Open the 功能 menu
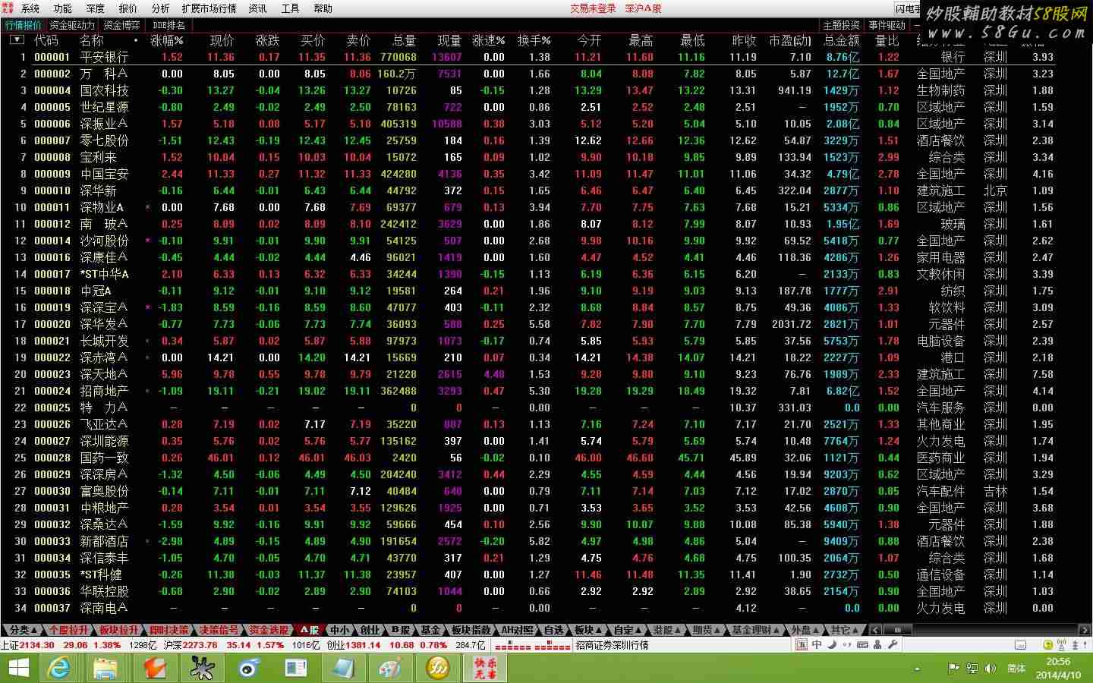The height and width of the screenshot is (683, 1093). [63, 8]
